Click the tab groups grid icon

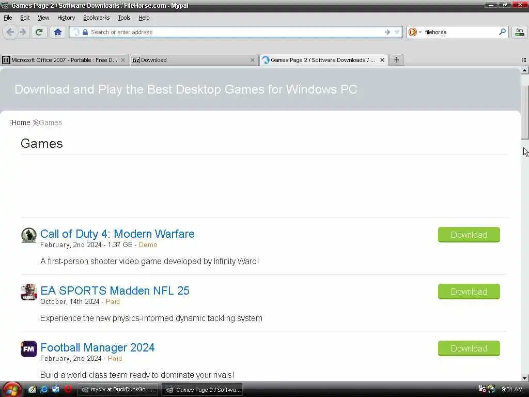(x=524, y=60)
